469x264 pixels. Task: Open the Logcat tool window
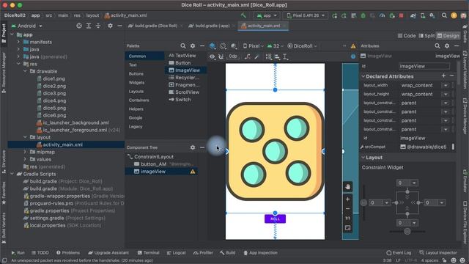[176, 252]
